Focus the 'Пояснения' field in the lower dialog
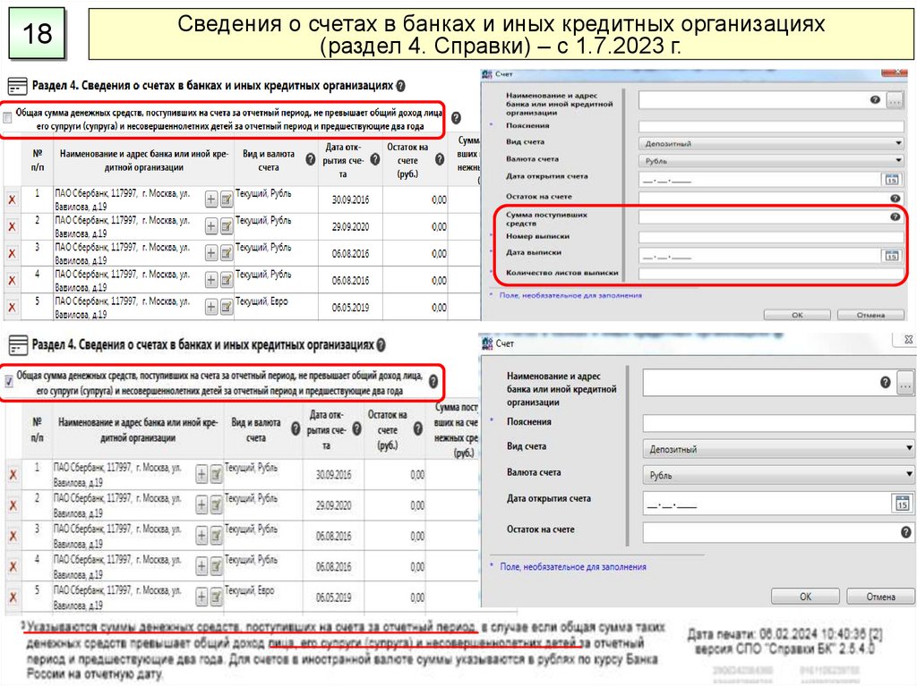Viewport: 917px width, 686px height. point(778,423)
